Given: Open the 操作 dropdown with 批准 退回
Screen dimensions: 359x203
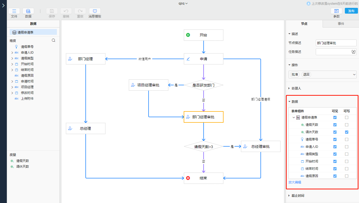Looking at the screenshot, I should tap(354, 75).
